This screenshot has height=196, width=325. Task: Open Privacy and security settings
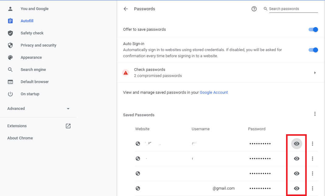(x=38, y=45)
